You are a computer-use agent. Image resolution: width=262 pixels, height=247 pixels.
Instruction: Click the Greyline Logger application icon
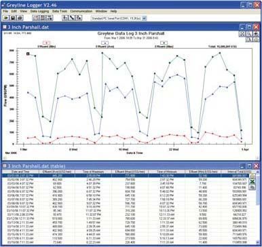pos(3,5)
